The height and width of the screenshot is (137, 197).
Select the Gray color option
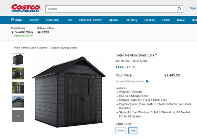(x=133, y=130)
